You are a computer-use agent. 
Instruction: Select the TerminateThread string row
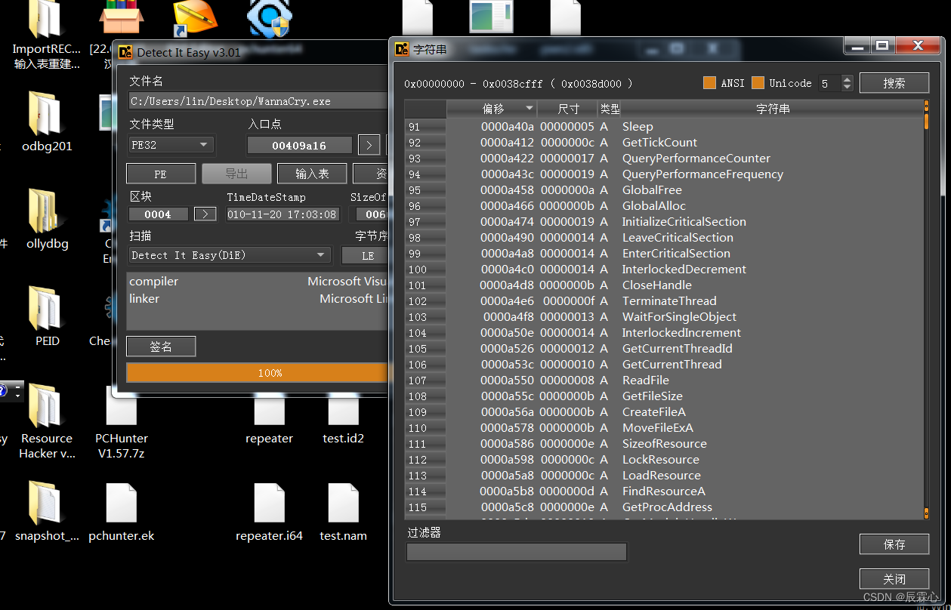(664, 301)
